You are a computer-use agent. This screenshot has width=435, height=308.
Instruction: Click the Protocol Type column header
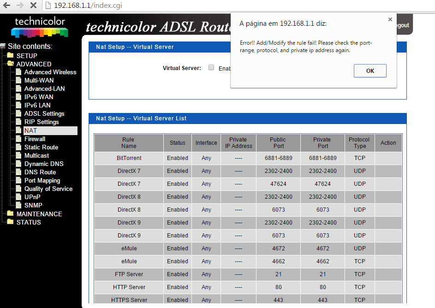point(359,143)
